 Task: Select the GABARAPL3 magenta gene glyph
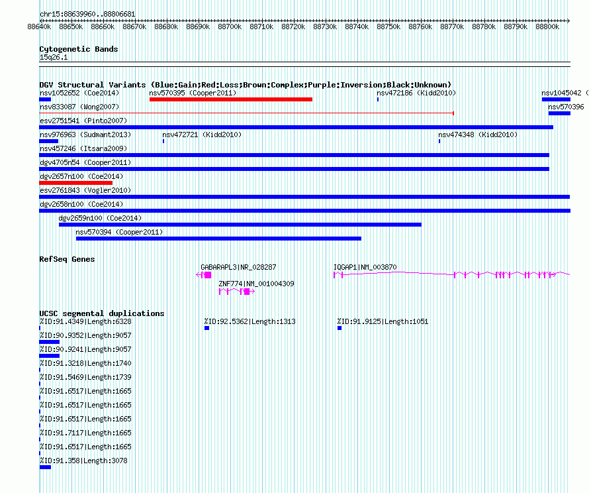point(204,275)
